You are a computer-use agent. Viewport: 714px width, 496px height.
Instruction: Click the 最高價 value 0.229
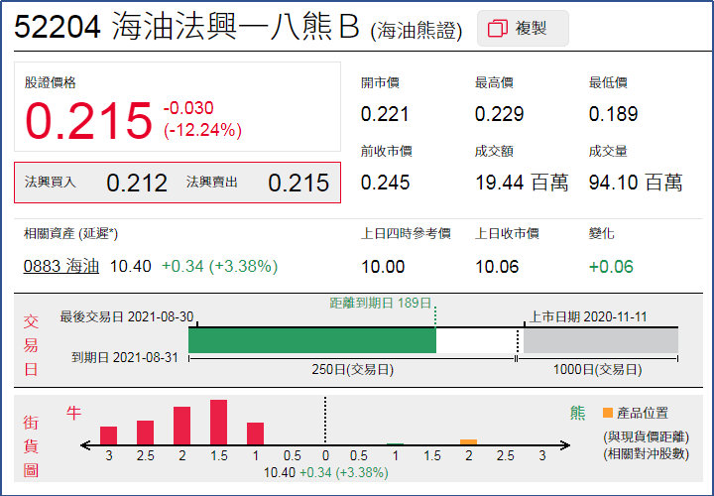point(499,114)
